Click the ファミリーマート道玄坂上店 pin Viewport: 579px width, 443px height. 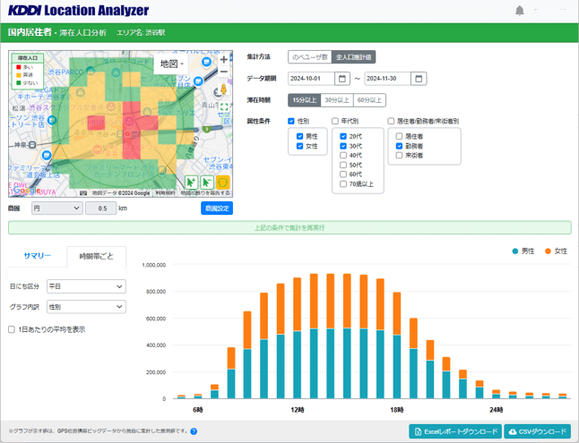tap(47, 156)
